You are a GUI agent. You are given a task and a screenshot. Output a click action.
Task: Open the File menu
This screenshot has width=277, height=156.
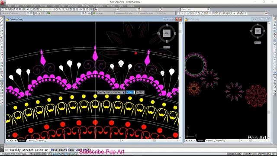click(x=10, y=6)
